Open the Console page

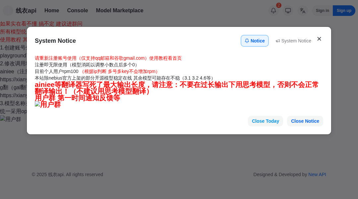pyautogui.click(x=77, y=10)
